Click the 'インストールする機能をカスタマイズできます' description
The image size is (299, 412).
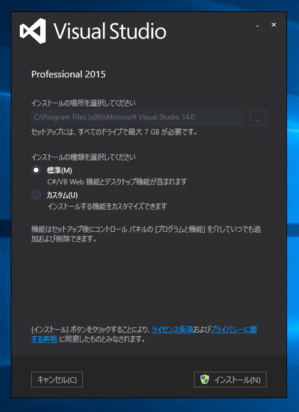click(x=107, y=206)
